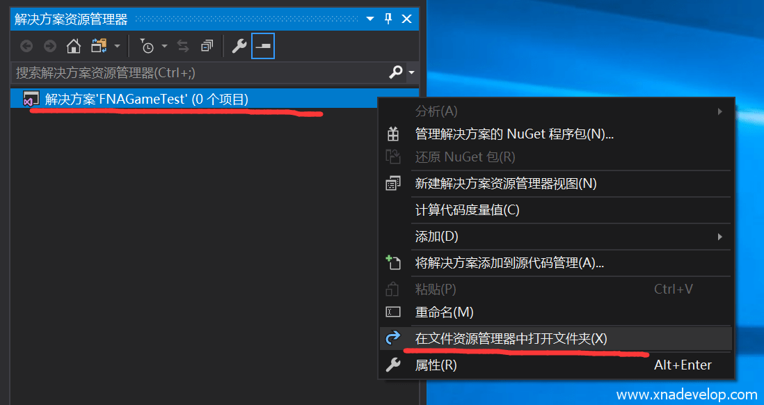Click the Sync with Active Document icon
764x405 pixels.
click(182, 46)
